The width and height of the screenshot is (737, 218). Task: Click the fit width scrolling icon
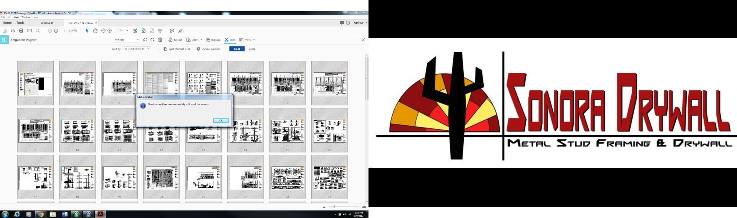tap(135, 31)
